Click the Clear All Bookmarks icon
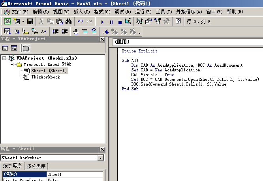 (133, 31)
